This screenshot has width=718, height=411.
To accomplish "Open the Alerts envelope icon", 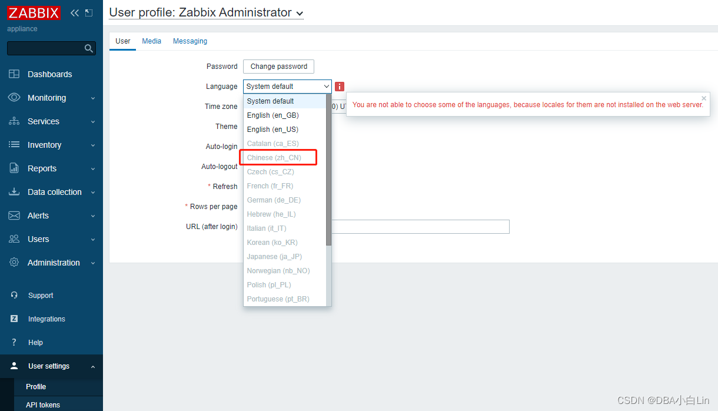I will [x=14, y=215].
